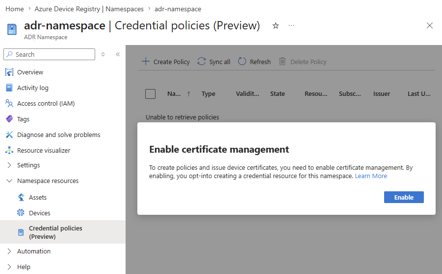Favorite this page with the star icon
Viewport: 442px width, 274px height.
point(275,26)
